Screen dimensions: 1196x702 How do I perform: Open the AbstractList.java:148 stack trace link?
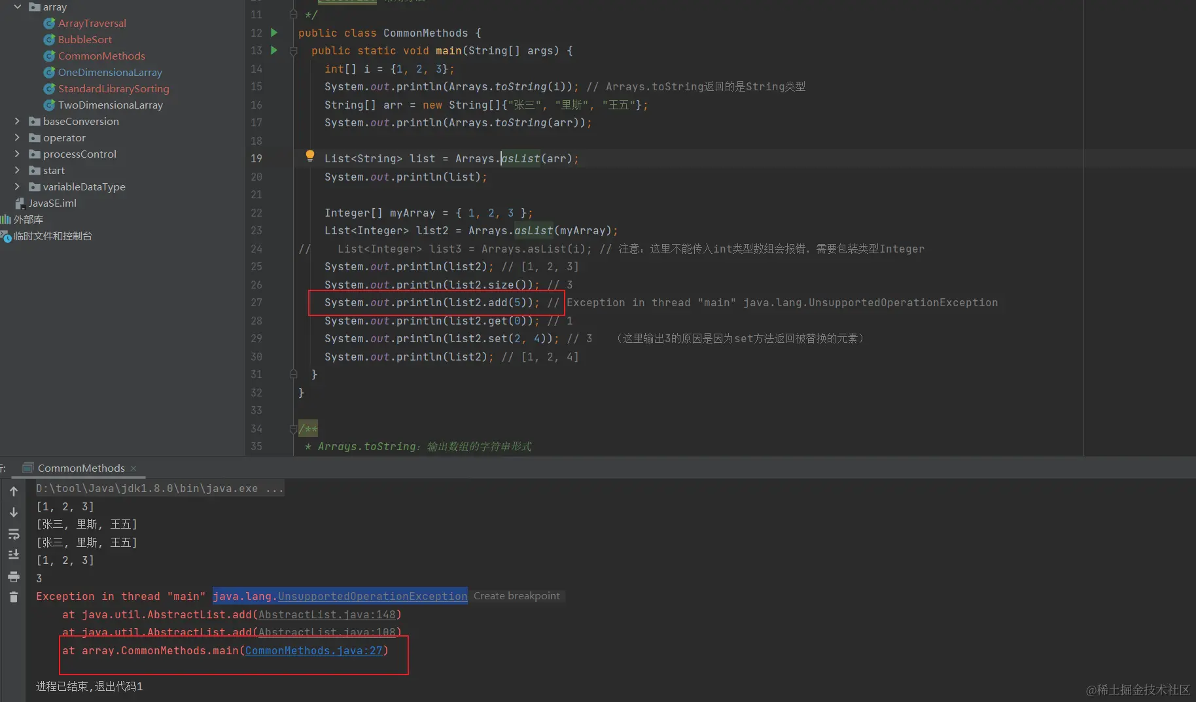click(327, 615)
